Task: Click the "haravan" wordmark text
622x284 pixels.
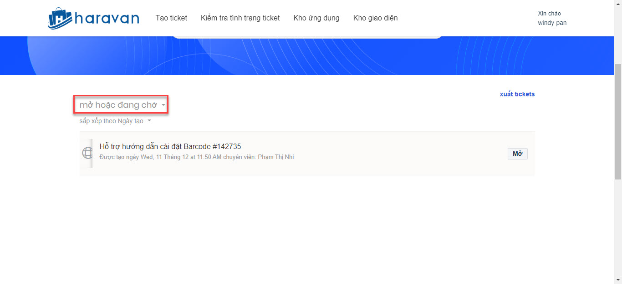Action: point(107,18)
